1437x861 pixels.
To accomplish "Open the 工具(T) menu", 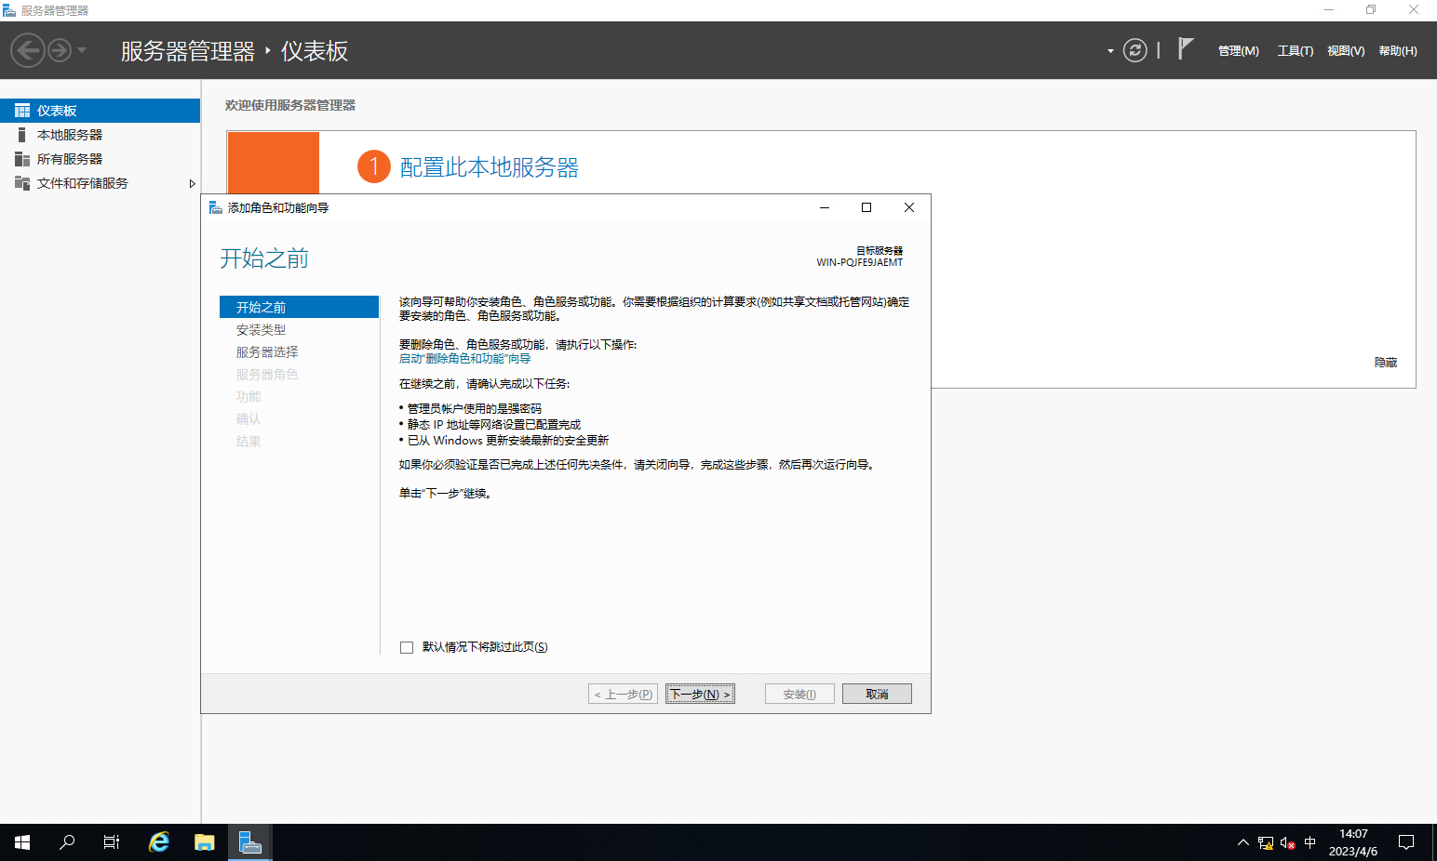I will tap(1295, 51).
